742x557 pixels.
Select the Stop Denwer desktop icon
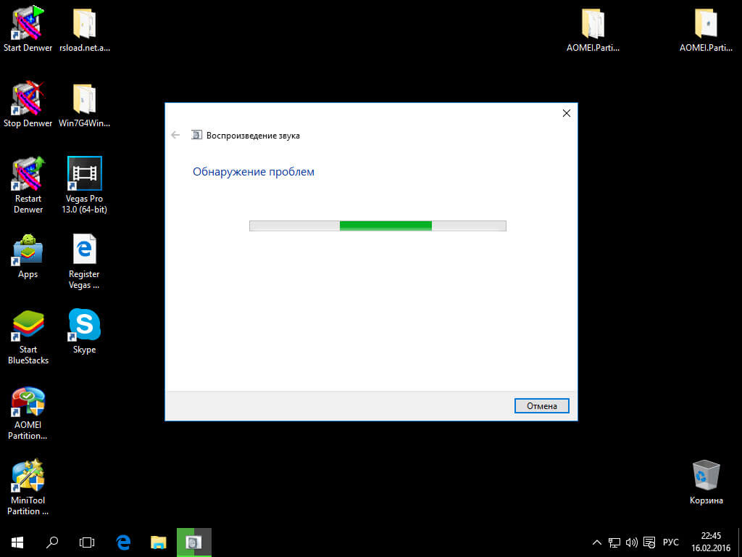tap(28, 100)
